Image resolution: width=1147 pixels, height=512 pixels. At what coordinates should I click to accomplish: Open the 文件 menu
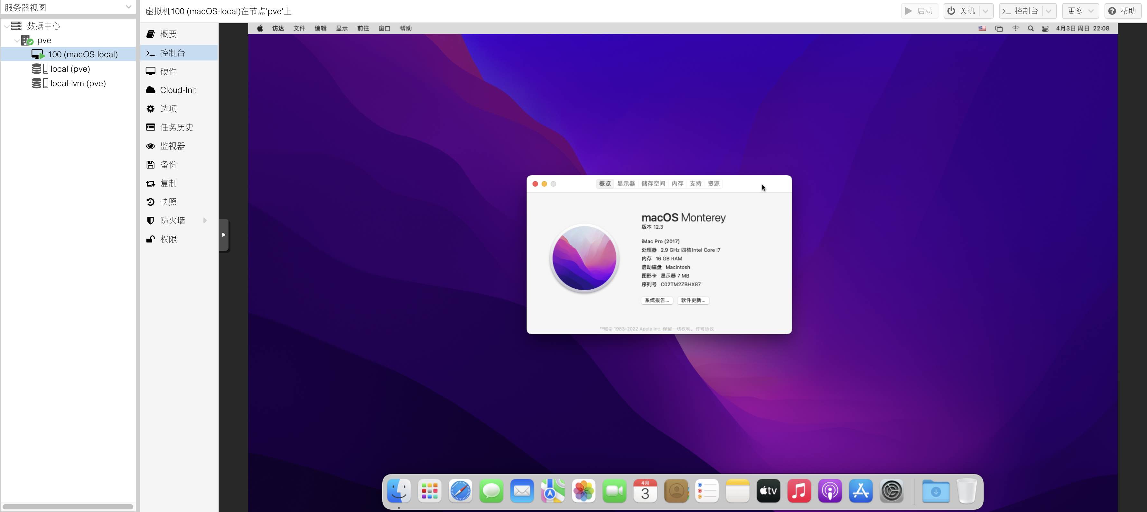coord(299,29)
